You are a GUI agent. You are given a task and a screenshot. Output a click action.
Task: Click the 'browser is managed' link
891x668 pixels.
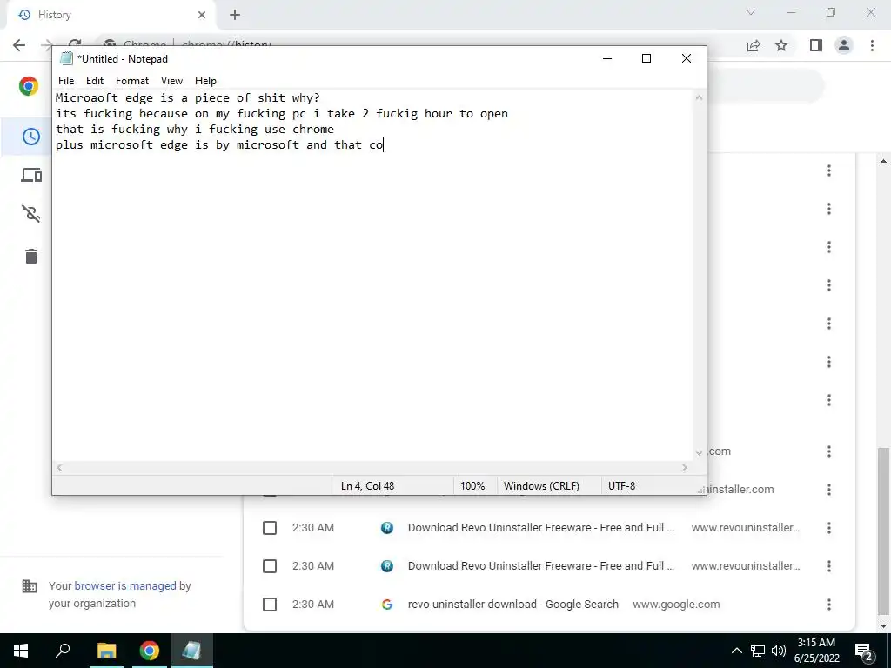point(125,585)
